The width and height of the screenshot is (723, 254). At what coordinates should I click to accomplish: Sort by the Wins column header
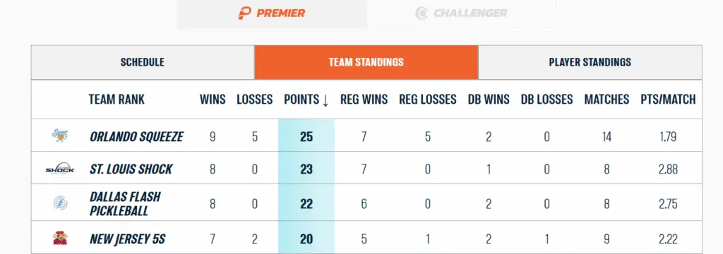point(213,99)
